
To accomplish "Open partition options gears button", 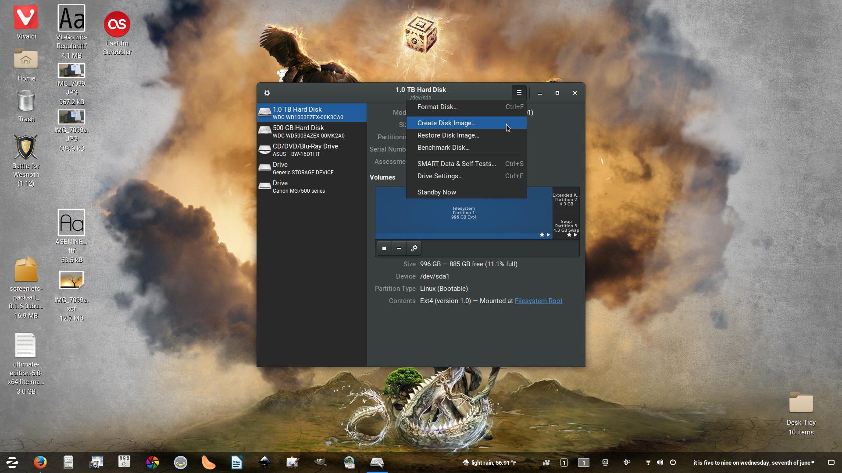I will click(x=414, y=248).
